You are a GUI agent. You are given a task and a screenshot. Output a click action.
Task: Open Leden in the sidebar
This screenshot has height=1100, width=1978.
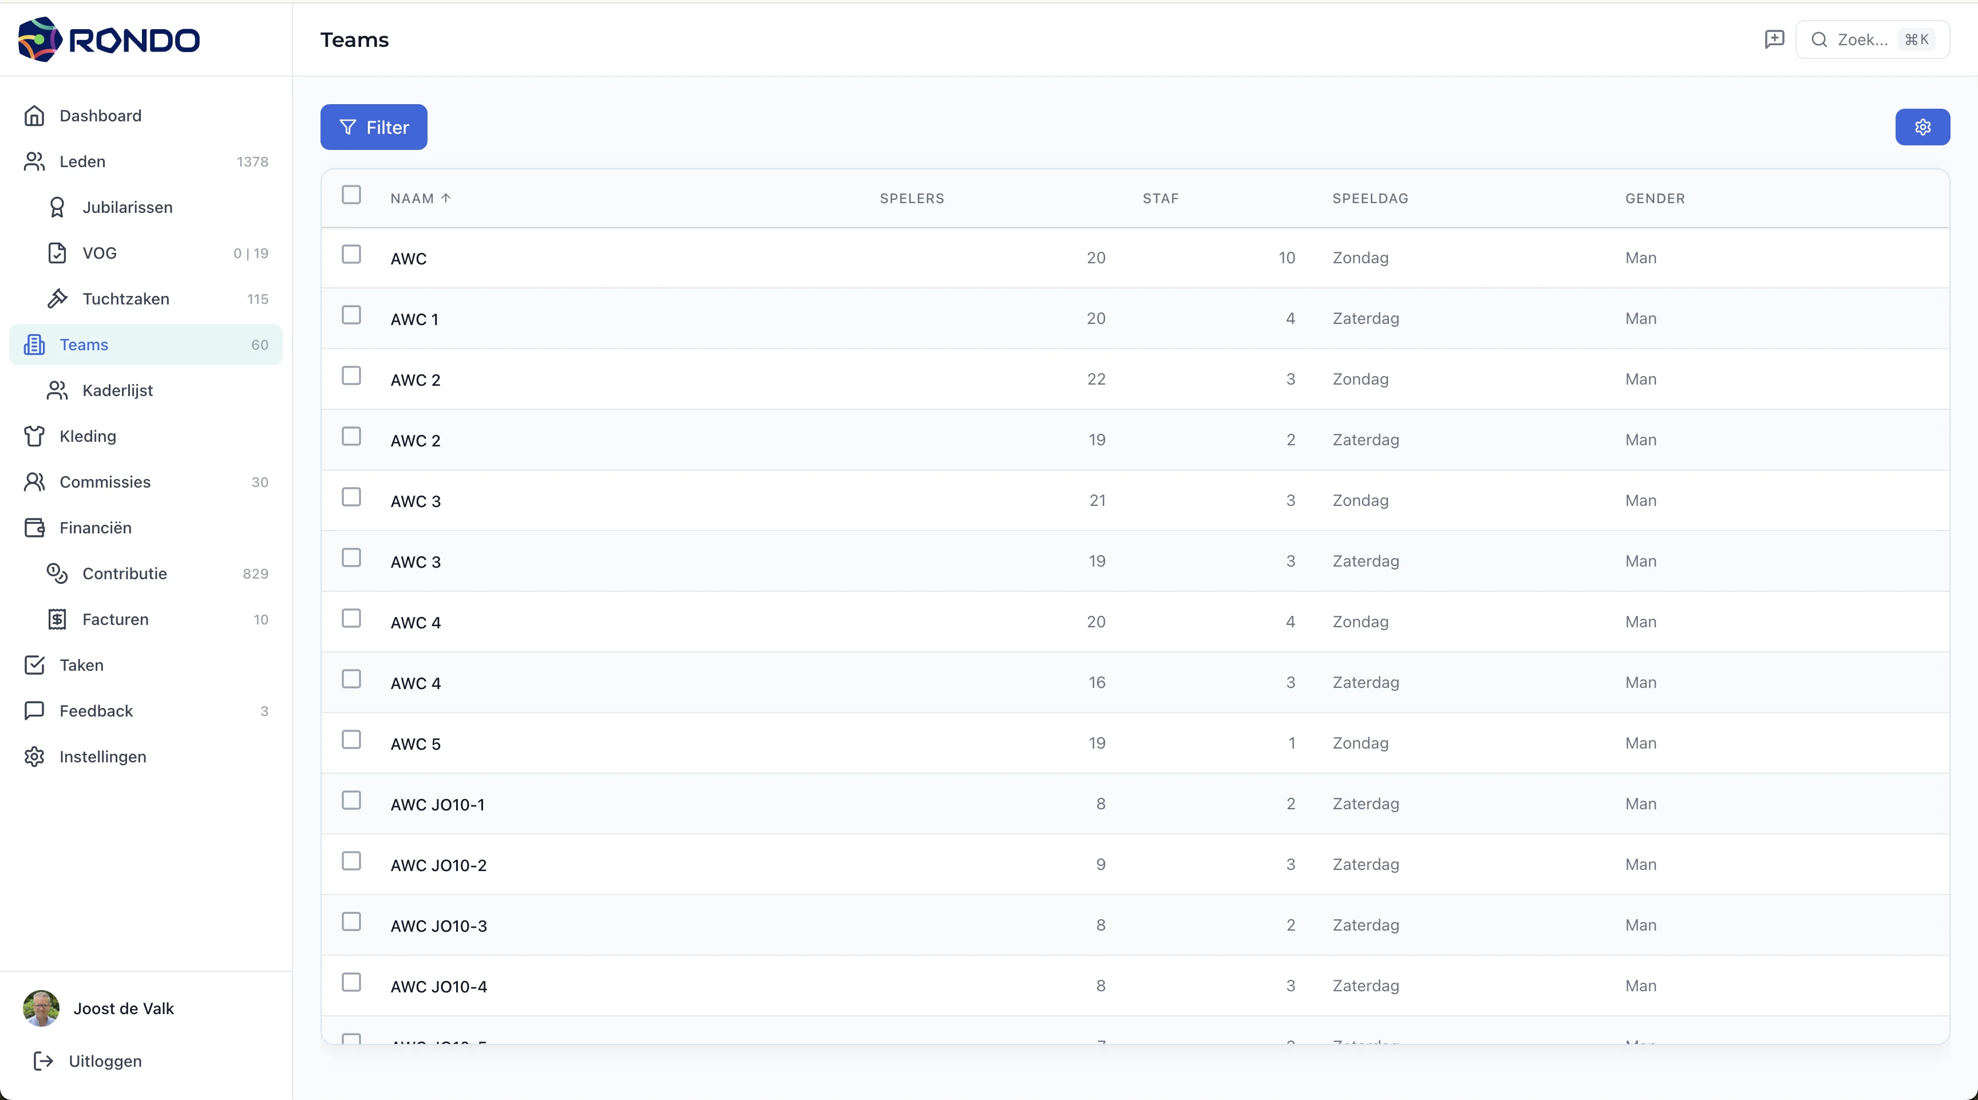(82, 161)
